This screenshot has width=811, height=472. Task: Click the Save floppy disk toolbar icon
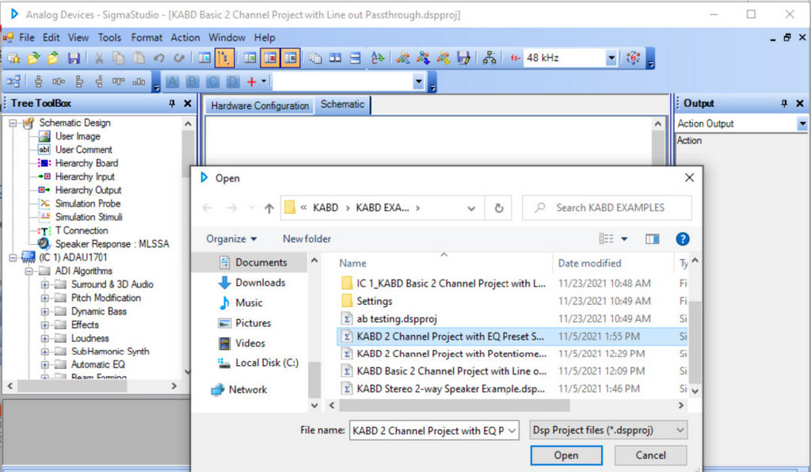coord(74,58)
